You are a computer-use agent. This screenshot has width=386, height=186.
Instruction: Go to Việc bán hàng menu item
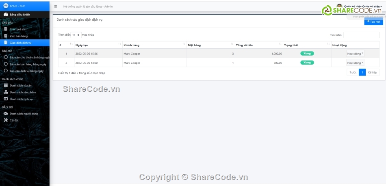click(19, 36)
